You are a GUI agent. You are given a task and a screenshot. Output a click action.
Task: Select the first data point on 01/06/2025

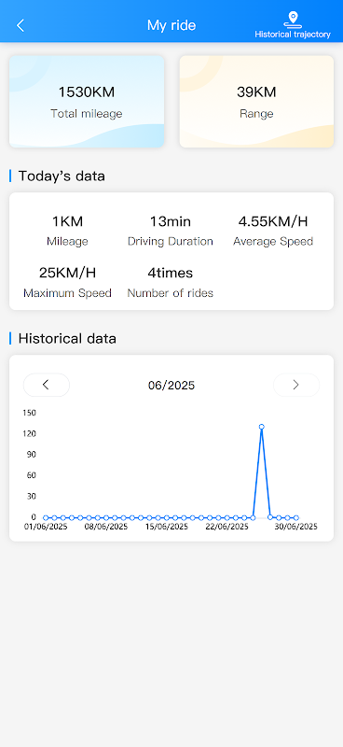46,517
